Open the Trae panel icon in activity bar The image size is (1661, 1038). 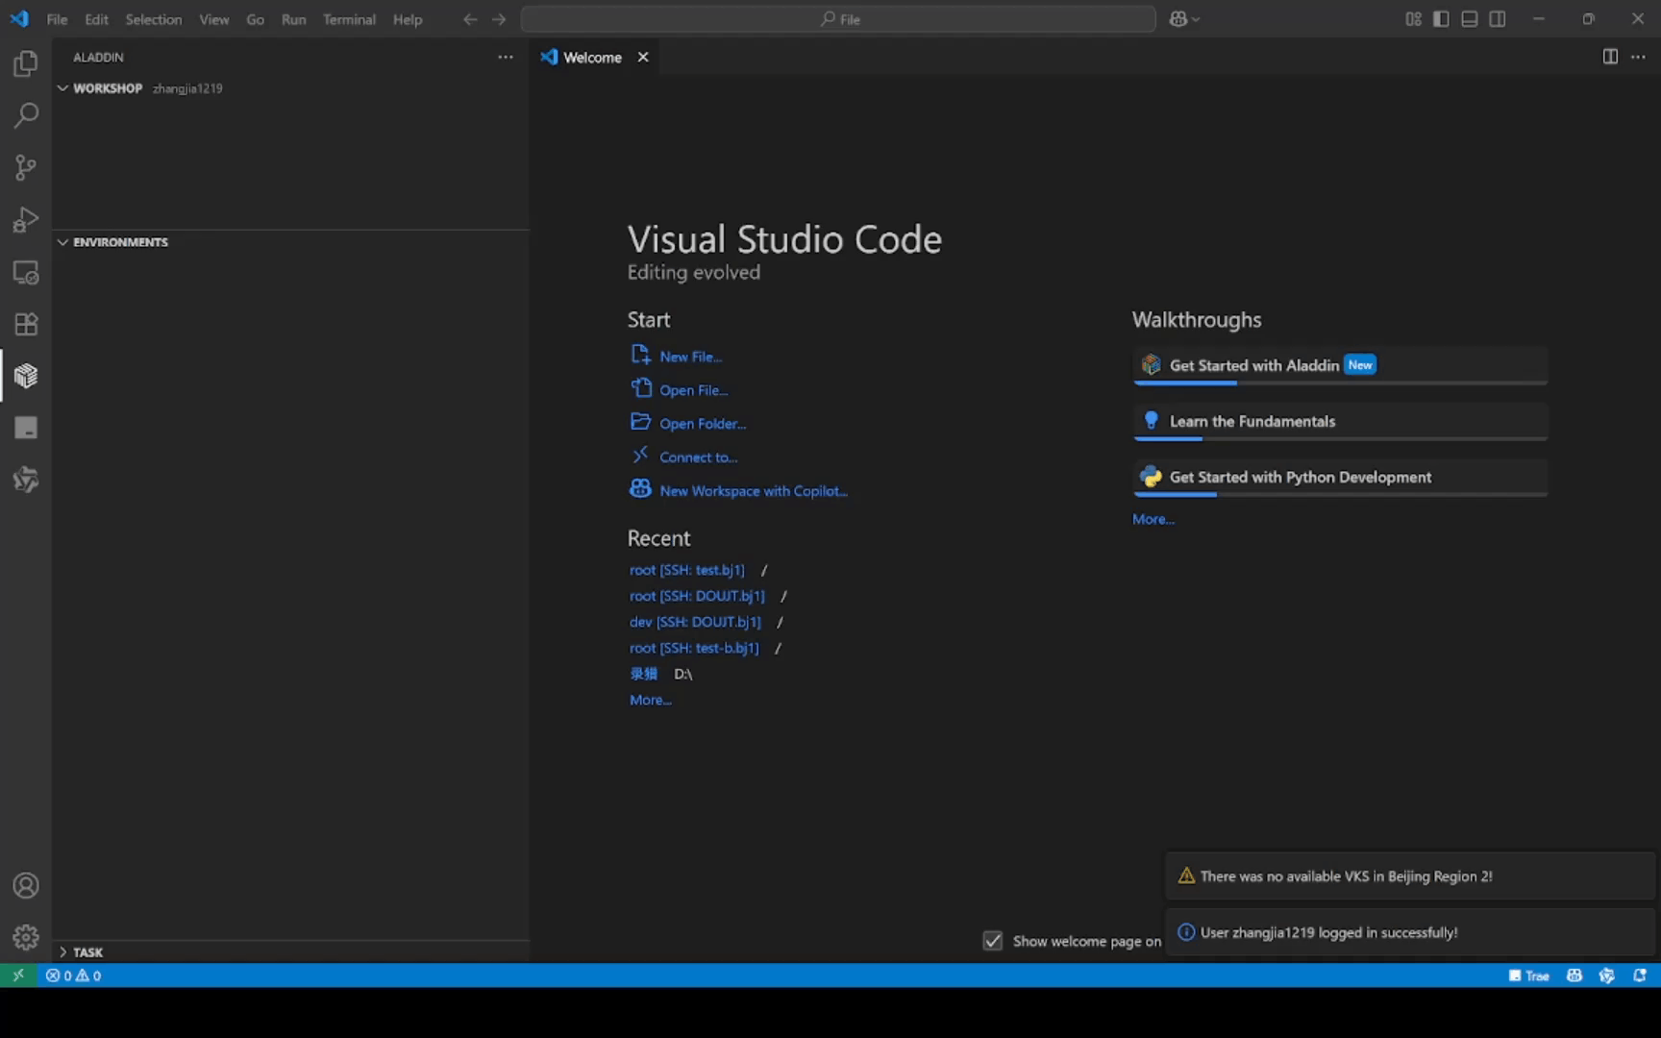click(26, 428)
